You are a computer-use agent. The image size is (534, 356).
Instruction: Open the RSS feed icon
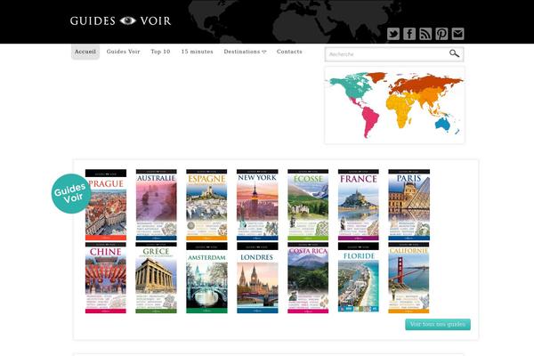coord(425,34)
